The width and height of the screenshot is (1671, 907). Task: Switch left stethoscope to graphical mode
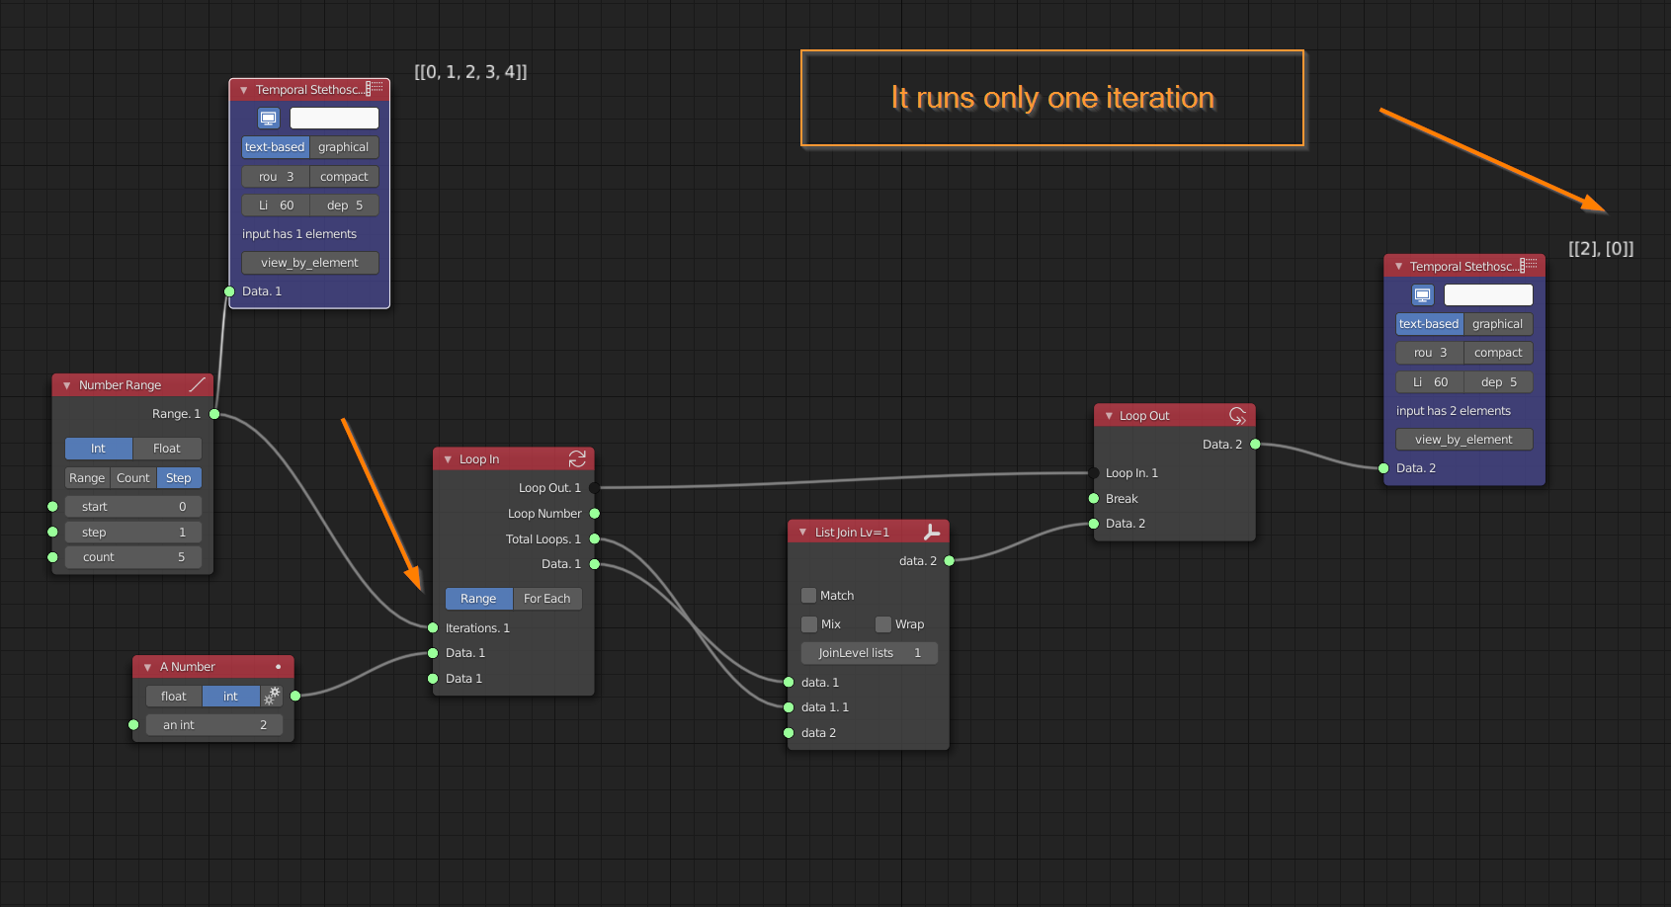tap(344, 147)
